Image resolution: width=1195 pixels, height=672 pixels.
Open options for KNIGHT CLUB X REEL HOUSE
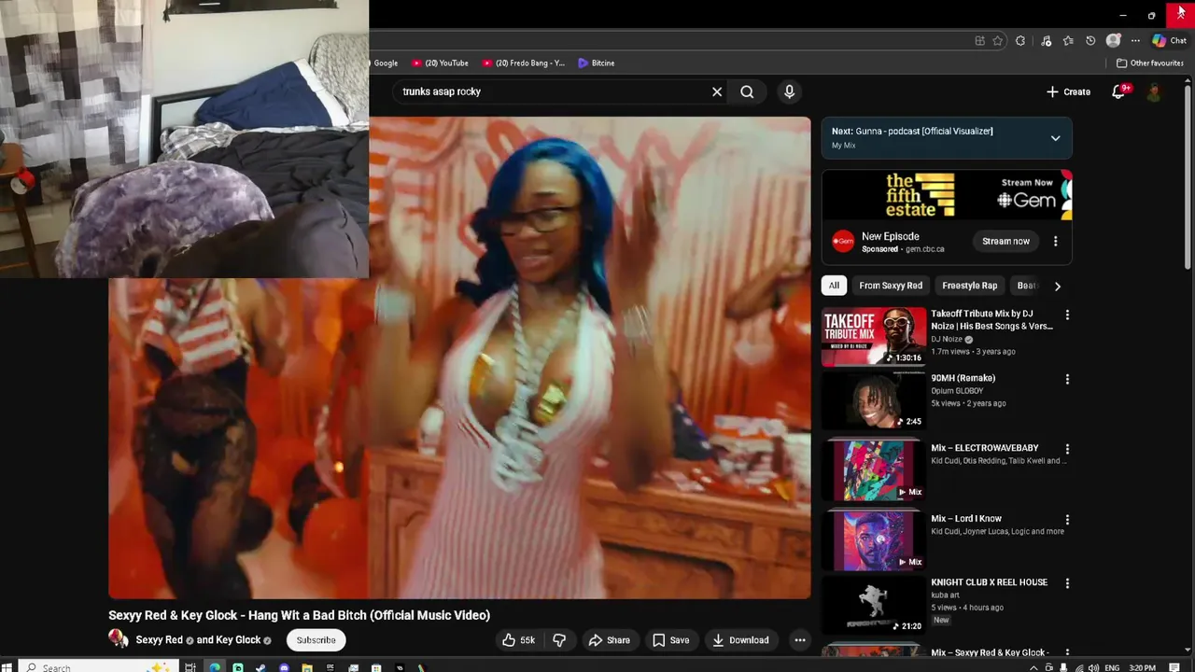tap(1067, 583)
